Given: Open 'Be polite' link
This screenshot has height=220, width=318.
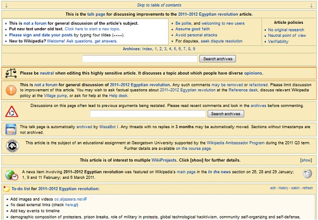Looking at the screenshot, I should [183, 23].
